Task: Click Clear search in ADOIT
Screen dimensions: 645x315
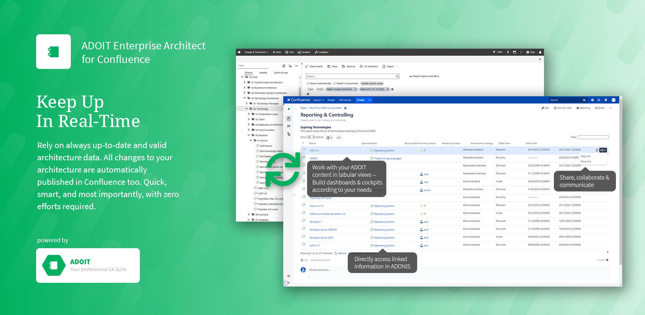Action: (x=314, y=66)
